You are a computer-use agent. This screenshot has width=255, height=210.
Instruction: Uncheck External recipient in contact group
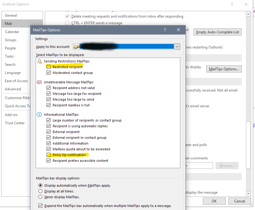[x=48, y=138]
